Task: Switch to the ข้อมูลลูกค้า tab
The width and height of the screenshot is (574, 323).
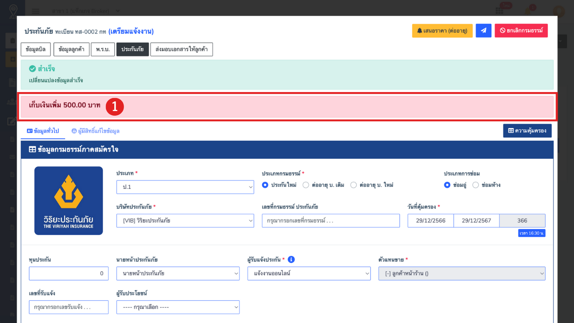Action: click(x=71, y=49)
